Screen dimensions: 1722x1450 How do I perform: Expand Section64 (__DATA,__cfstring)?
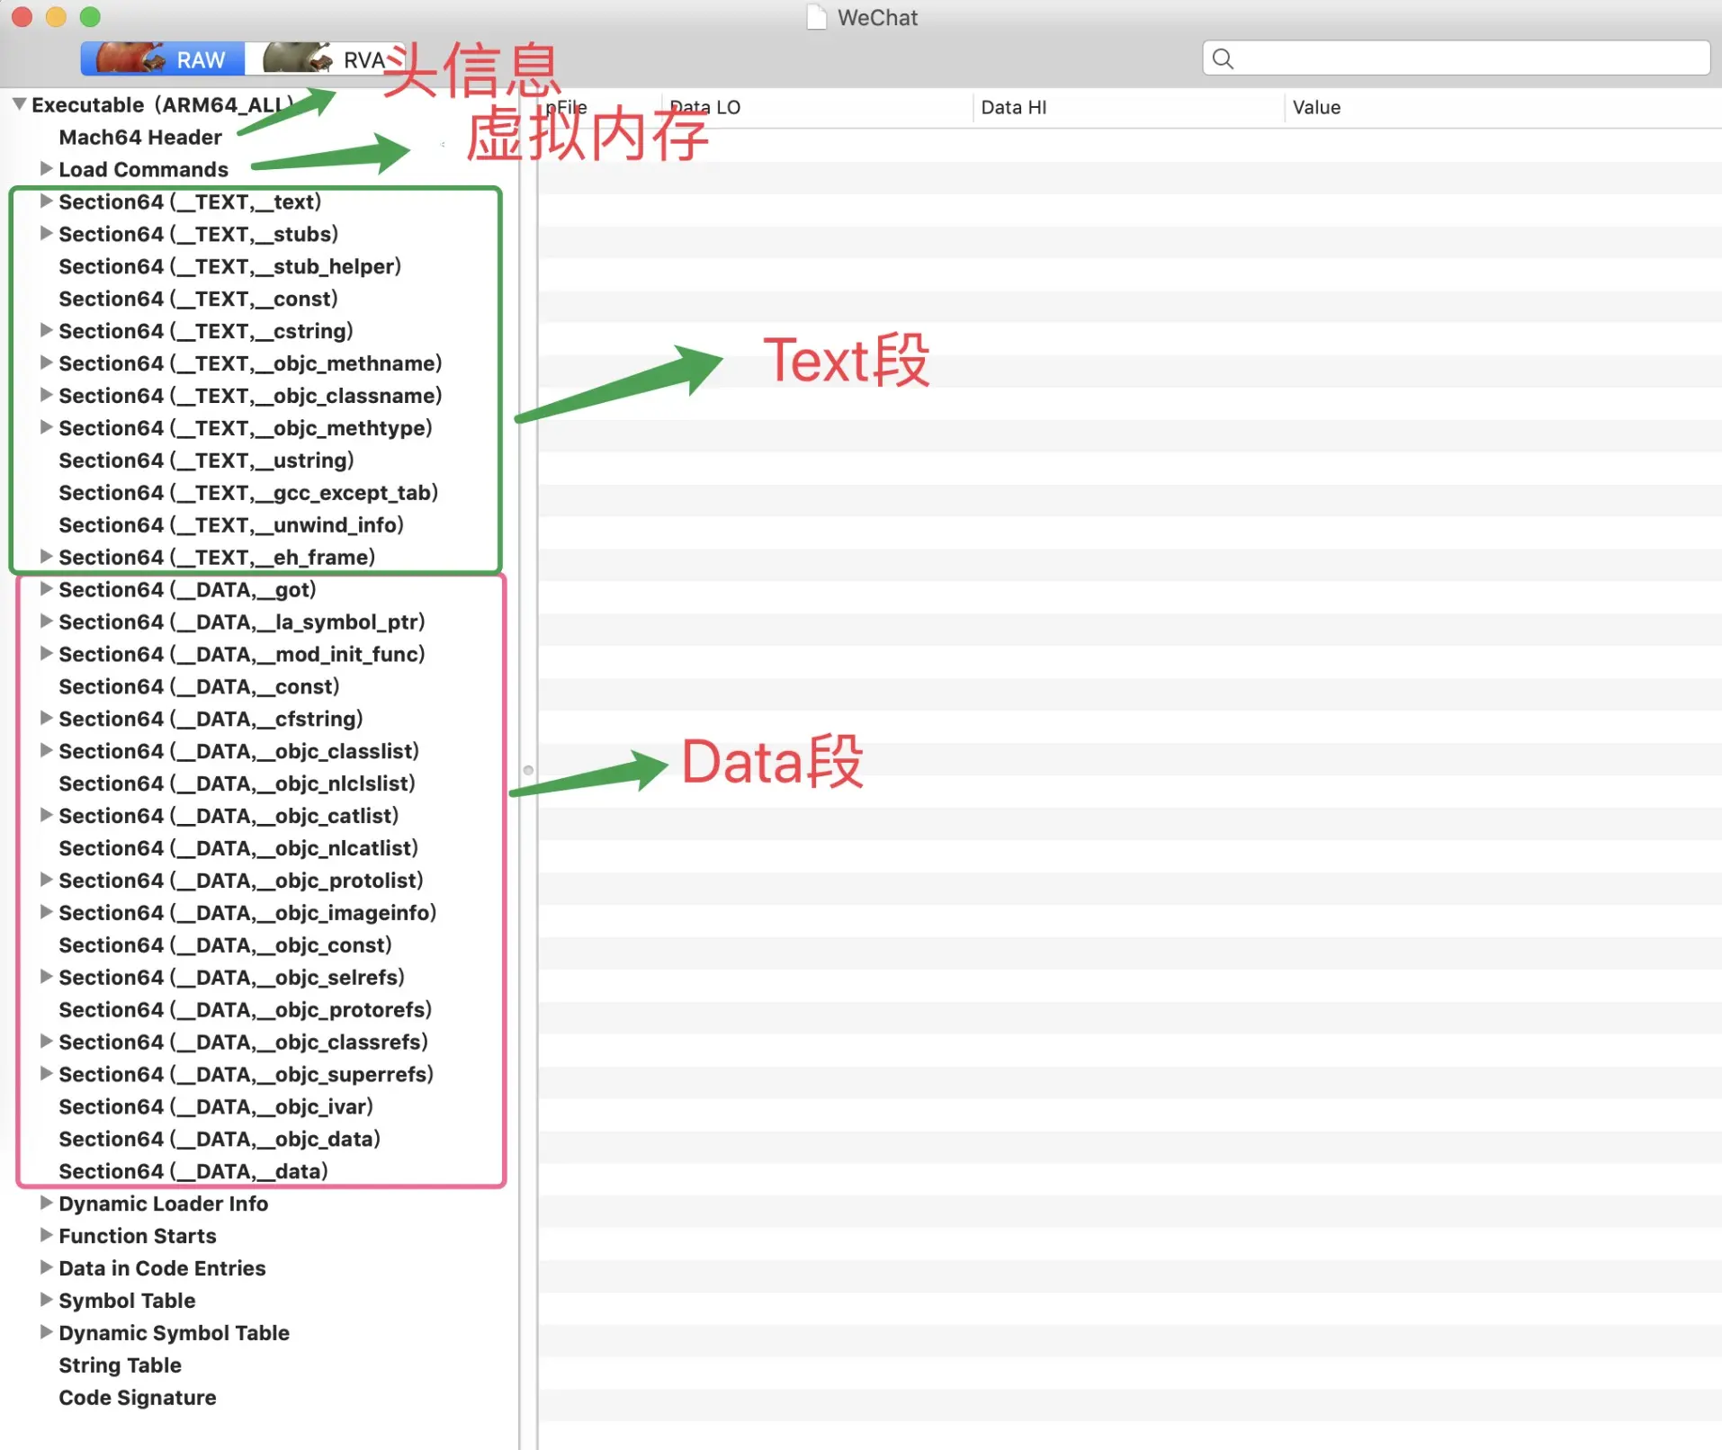pos(46,719)
